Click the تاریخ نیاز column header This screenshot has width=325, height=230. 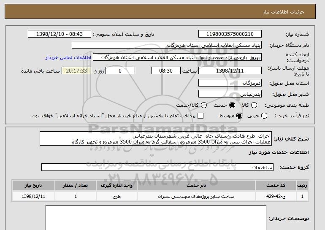33,185
